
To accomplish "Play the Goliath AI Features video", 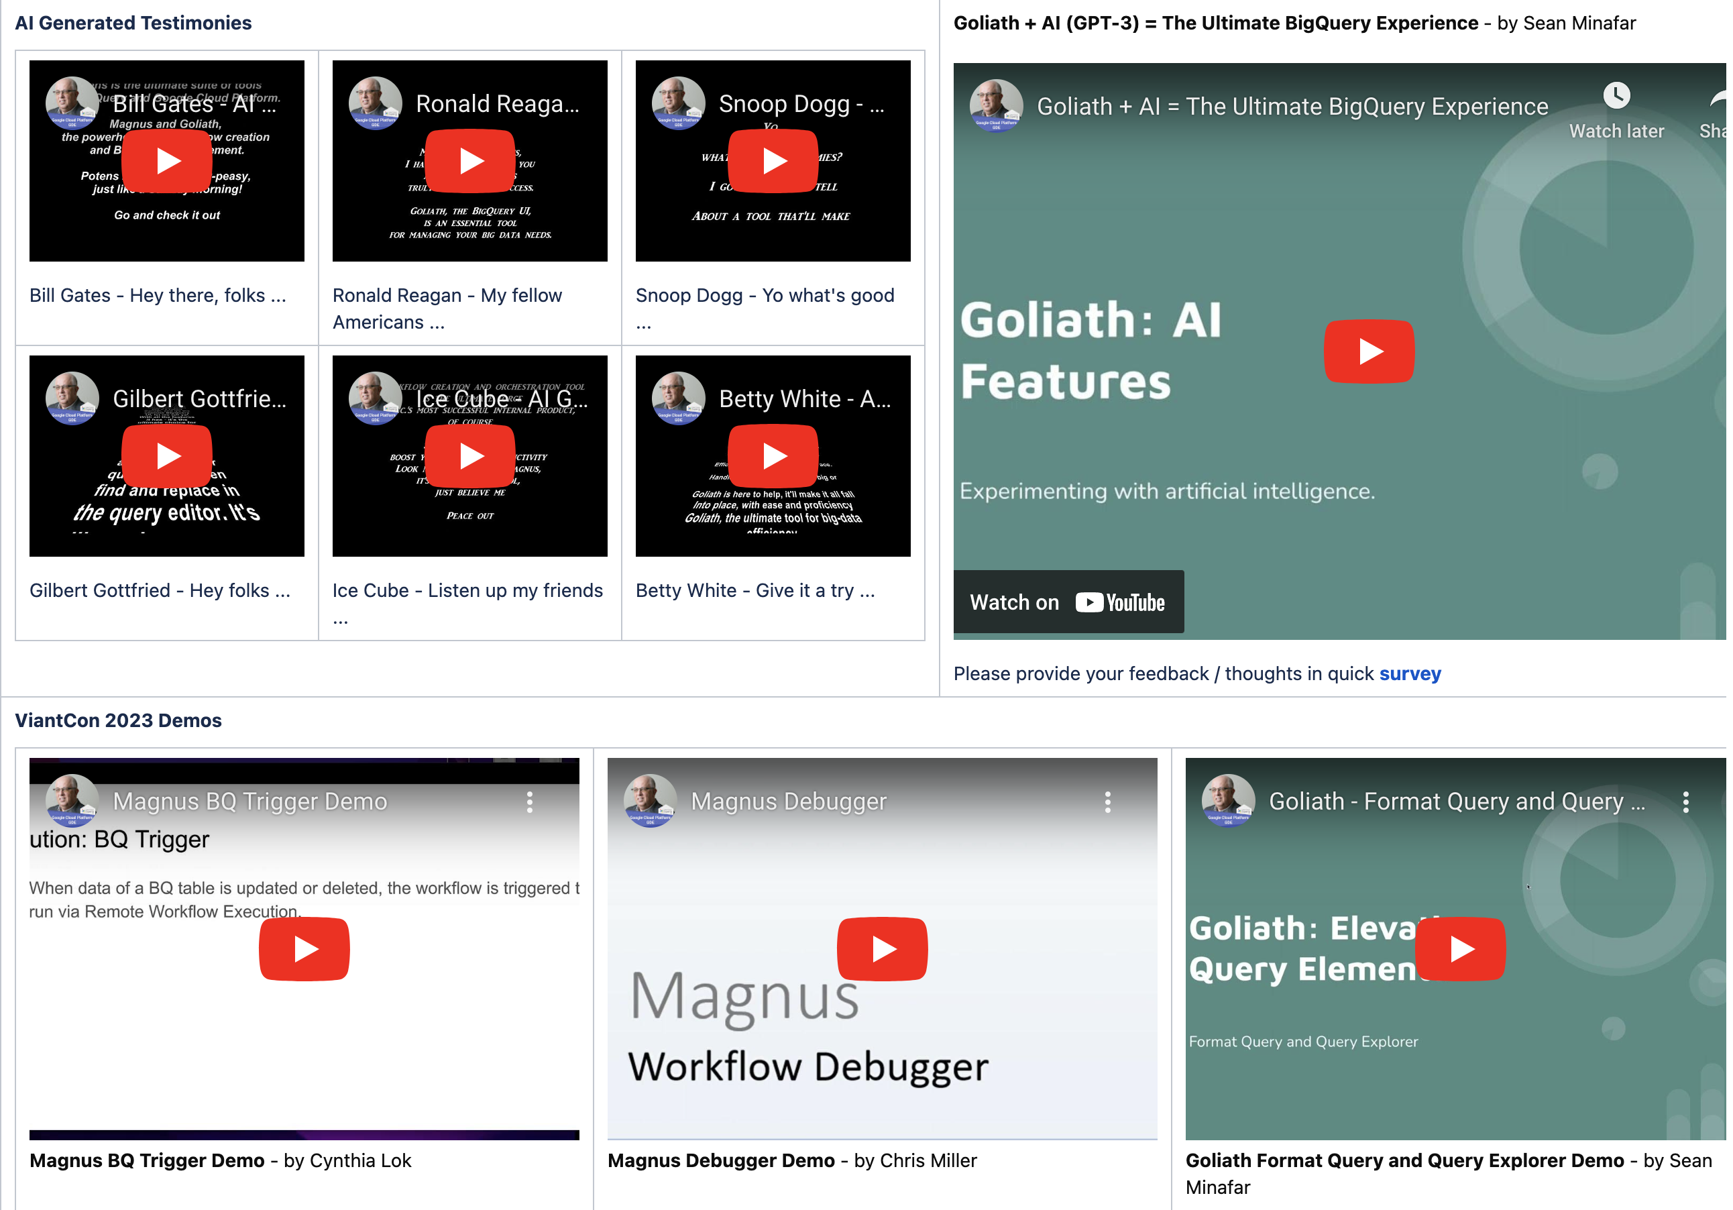I will [1369, 351].
